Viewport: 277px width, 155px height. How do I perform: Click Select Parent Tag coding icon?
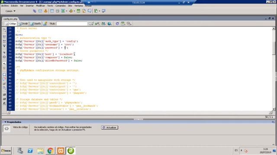pos(4,53)
